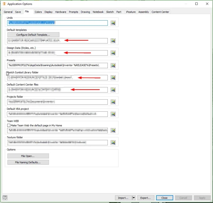Click into the Texture folder path field

click(x=57, y=142)
